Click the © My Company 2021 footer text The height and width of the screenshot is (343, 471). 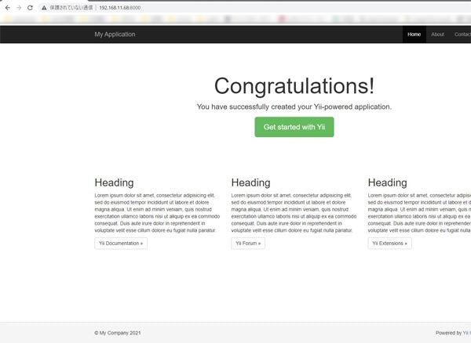tap(118, 333)
